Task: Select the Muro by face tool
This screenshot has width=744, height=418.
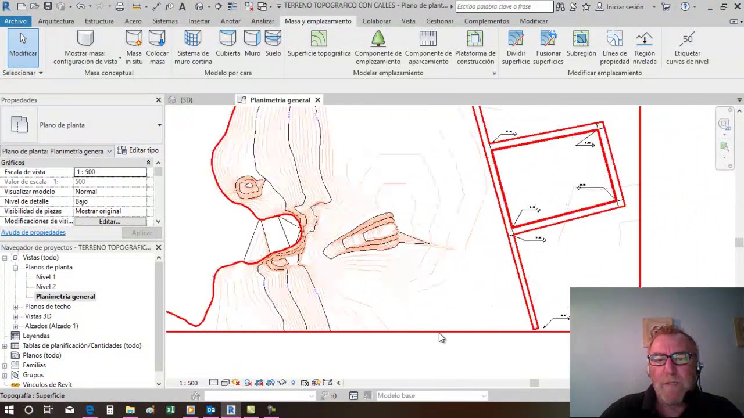Action: (252, 44)
